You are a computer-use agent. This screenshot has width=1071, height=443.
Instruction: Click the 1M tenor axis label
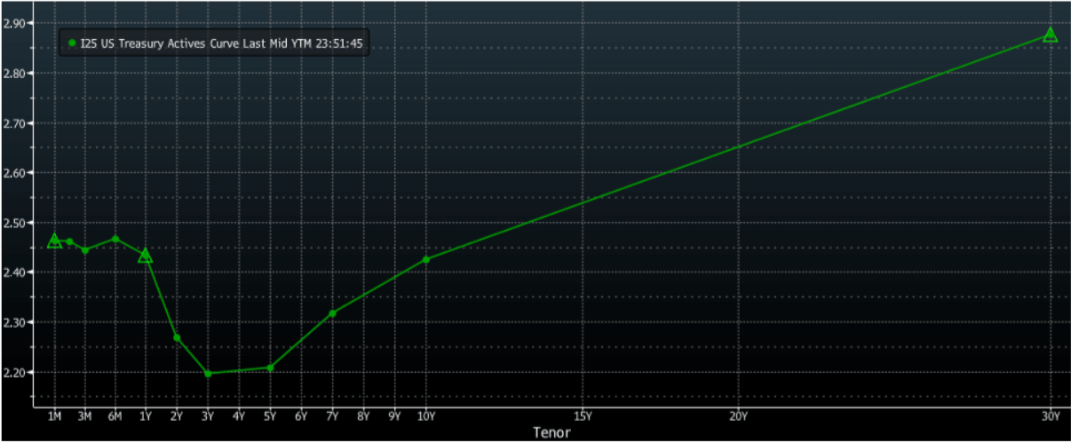tap(54, 415)
